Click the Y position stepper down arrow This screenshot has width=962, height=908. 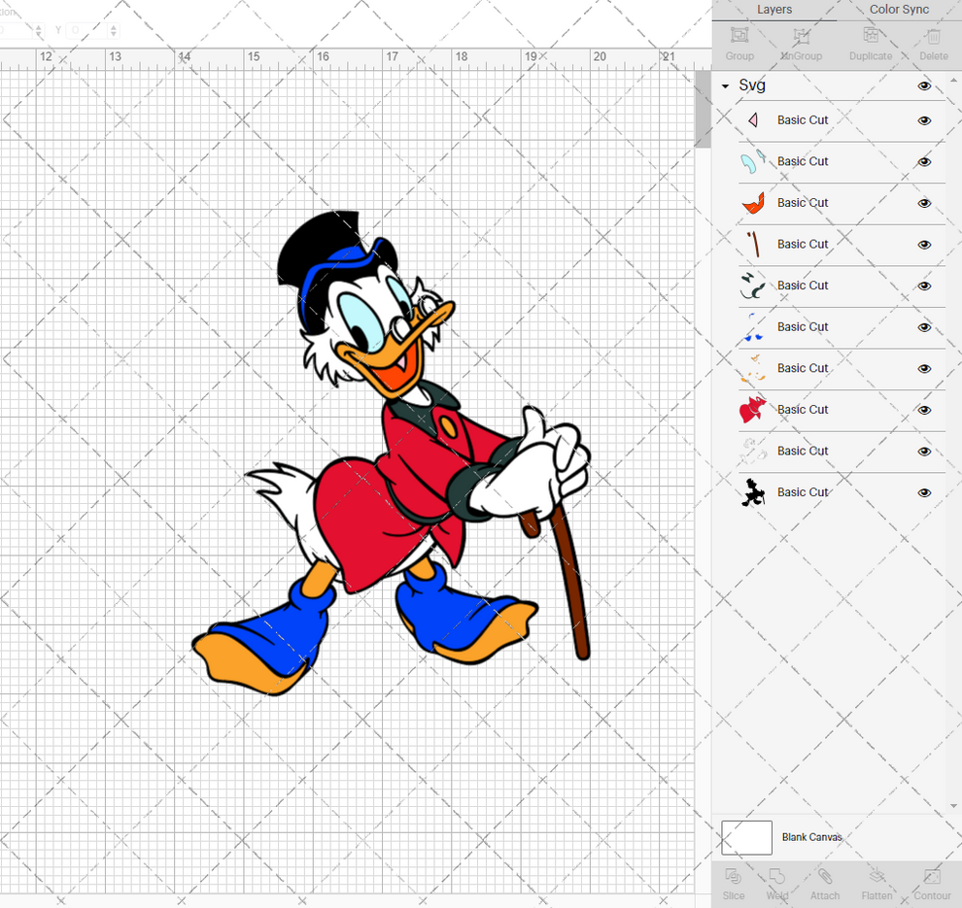114,35
